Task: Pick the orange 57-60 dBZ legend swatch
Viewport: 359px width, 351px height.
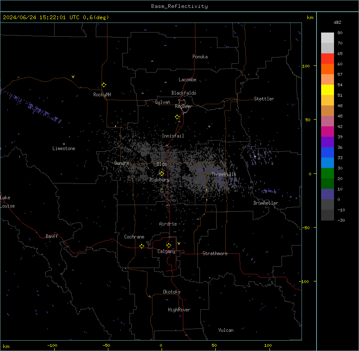Action: (327, 69)
